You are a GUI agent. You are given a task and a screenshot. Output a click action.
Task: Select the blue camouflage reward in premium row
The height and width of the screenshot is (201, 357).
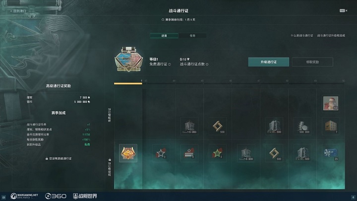point(331,153)
